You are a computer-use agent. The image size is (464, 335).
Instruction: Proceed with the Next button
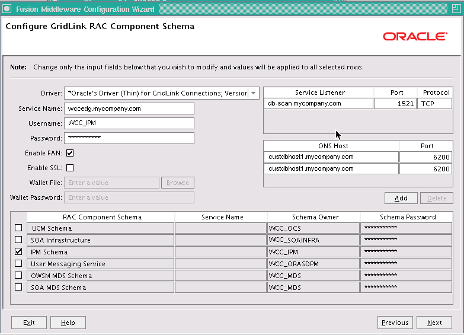(434, 323)
